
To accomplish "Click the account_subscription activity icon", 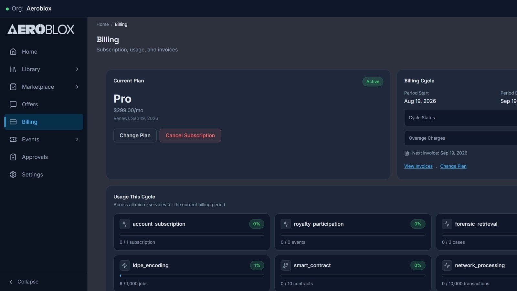I will [125, 224].
